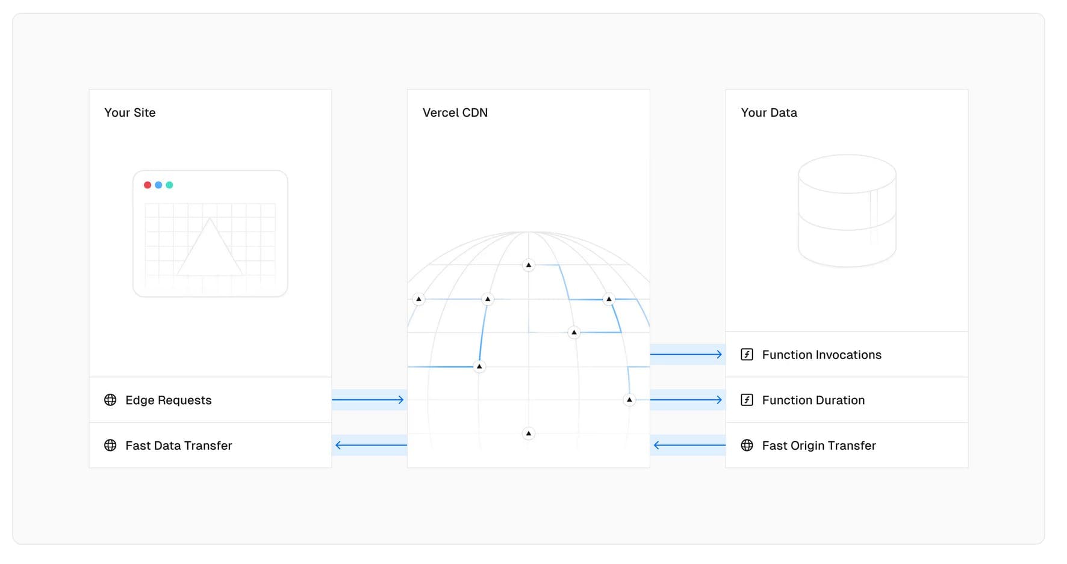Select the Fast Data Transfer label
The width and height of the screenshot is (1067, 564).
tap(179, 446)
